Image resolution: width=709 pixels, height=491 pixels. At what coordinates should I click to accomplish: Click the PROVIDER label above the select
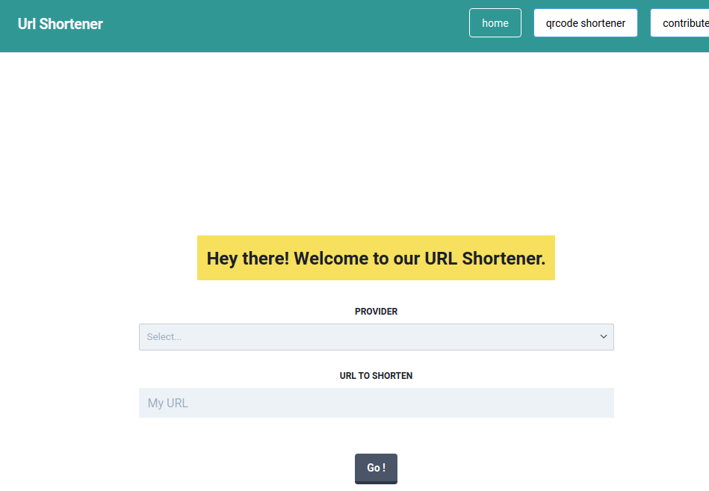tap(376, 312)
